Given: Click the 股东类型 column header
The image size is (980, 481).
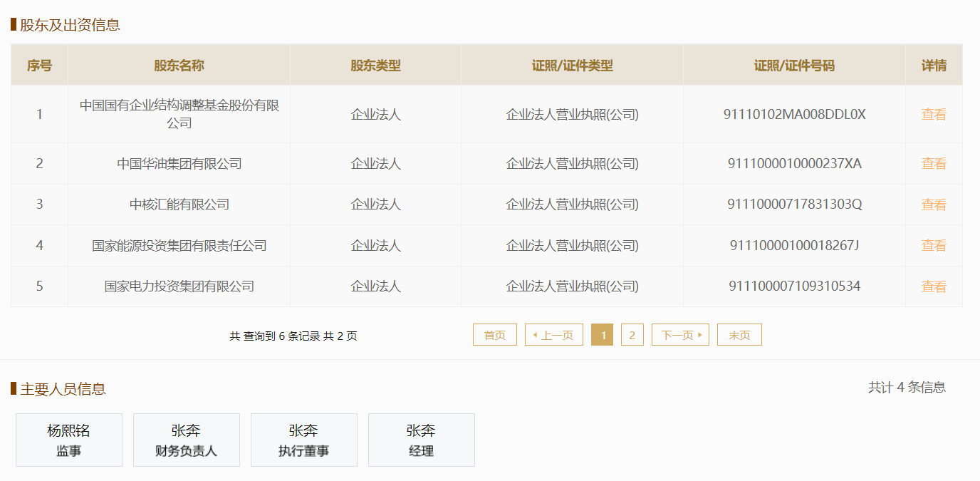Looking at the screenshot, I should (375, 66).
